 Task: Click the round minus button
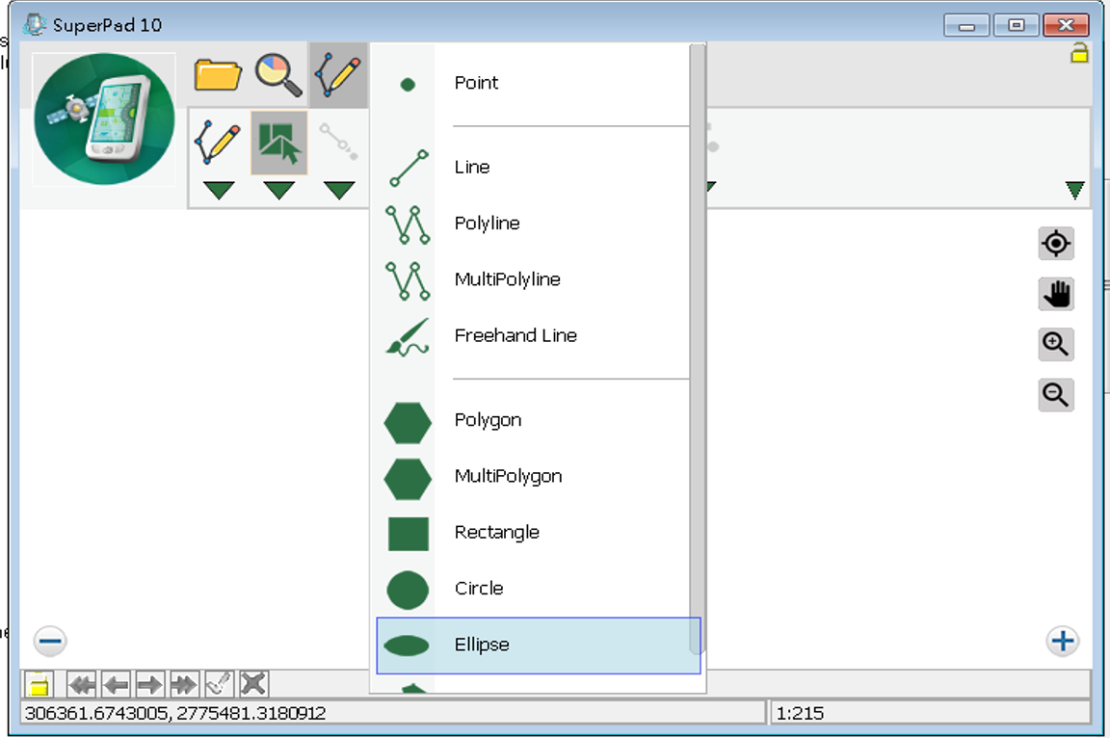coord(50,641)
